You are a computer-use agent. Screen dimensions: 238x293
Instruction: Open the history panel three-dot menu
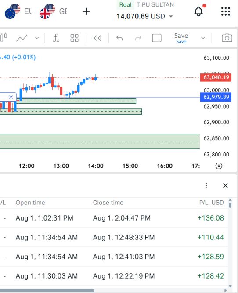[x=206, y=185]
